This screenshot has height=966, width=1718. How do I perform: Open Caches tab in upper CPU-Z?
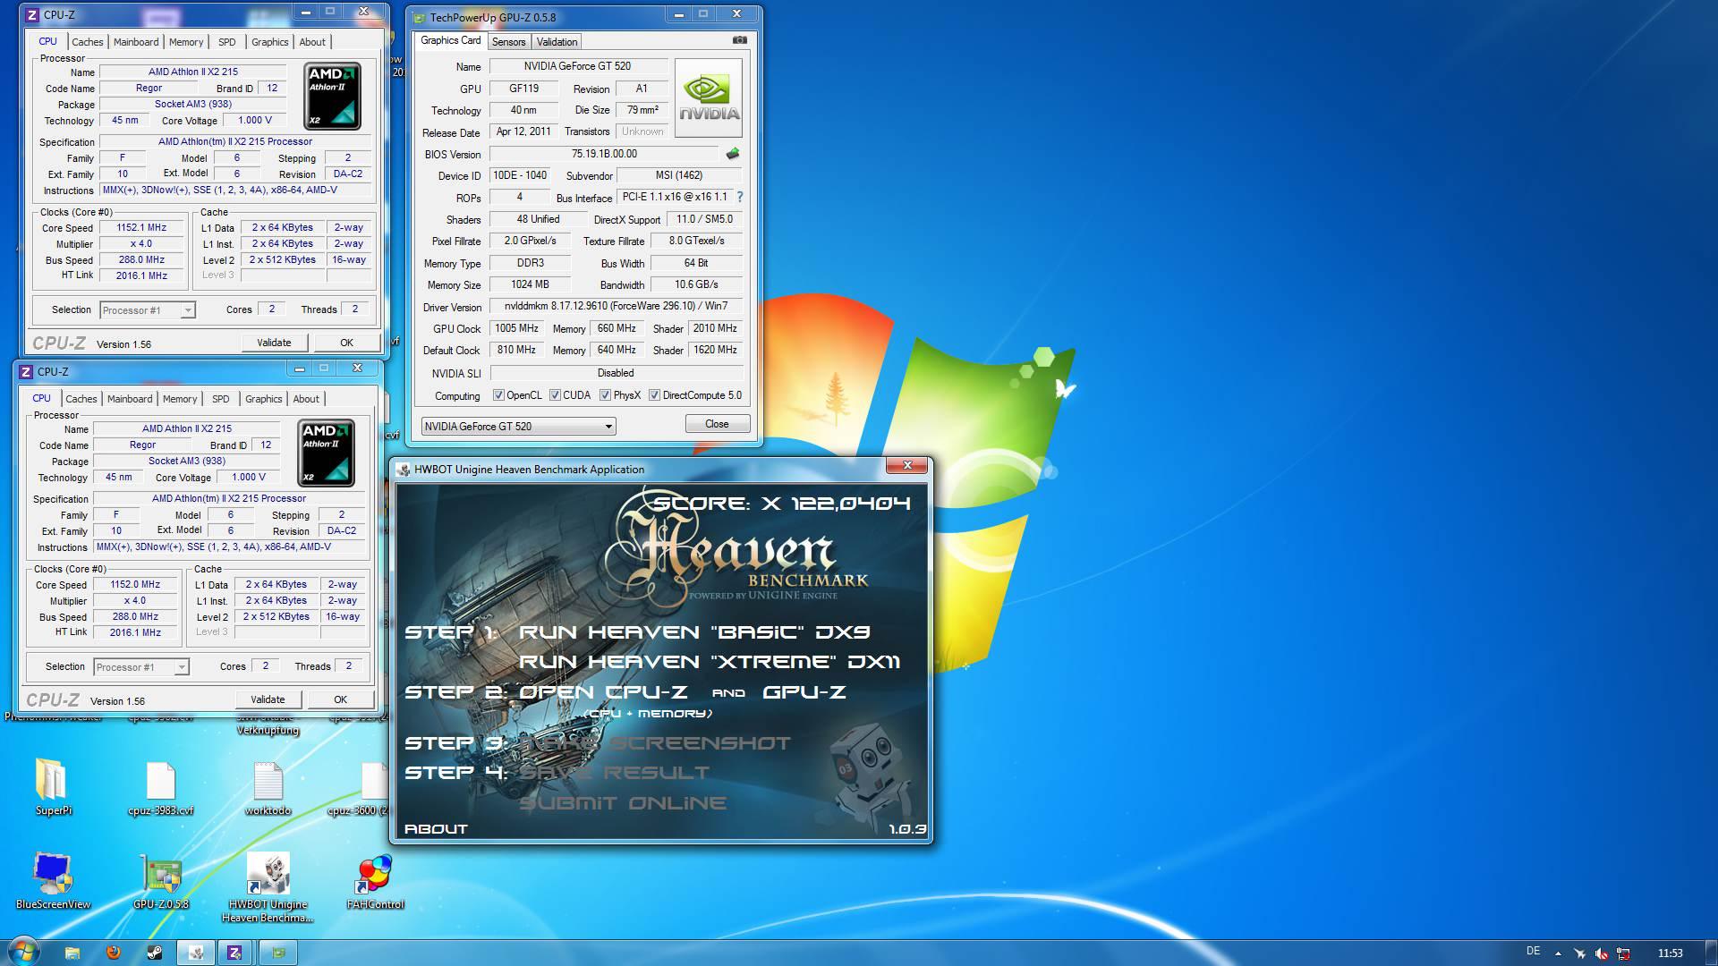click(87, 42)
